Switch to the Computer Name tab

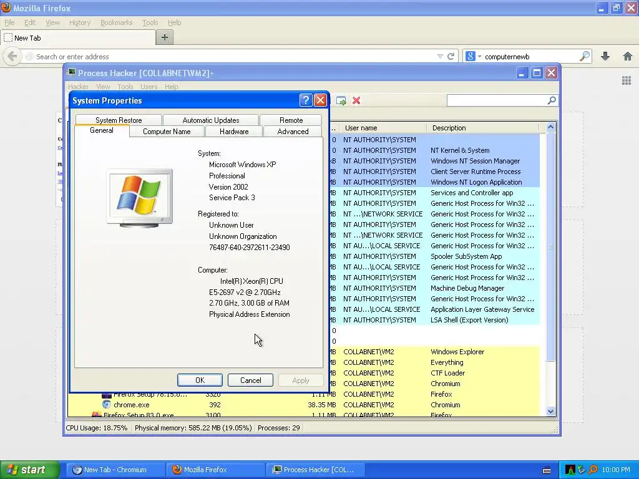(167, 131)
